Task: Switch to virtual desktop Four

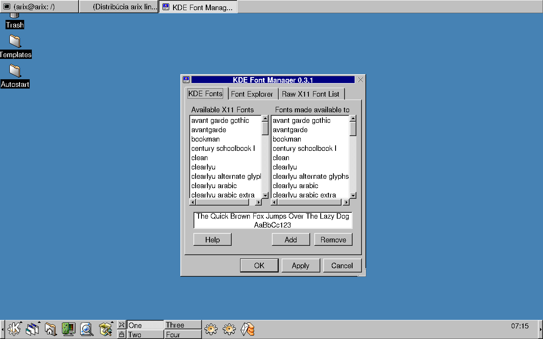Action: tap(183, 334)
